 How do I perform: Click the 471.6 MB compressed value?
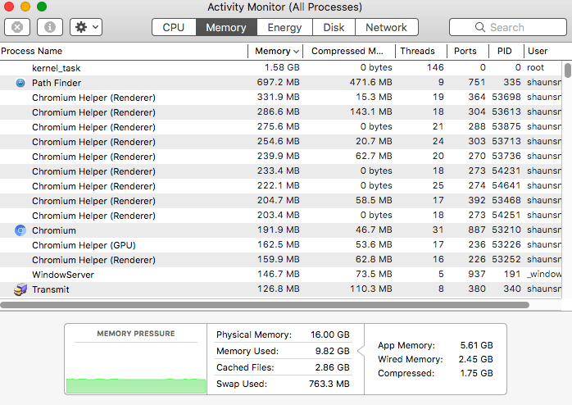pyautogui.click(x=371, y=82)
